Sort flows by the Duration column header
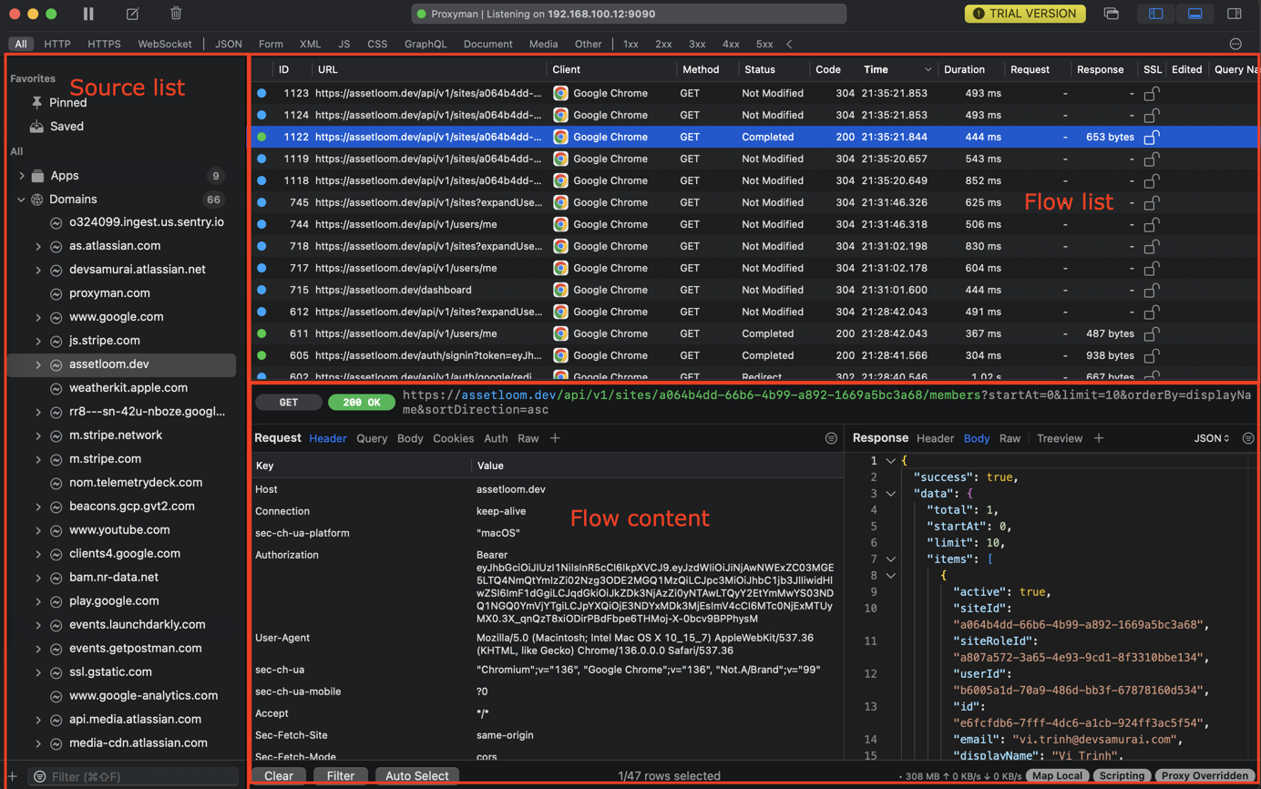 [x=964, y=69]
